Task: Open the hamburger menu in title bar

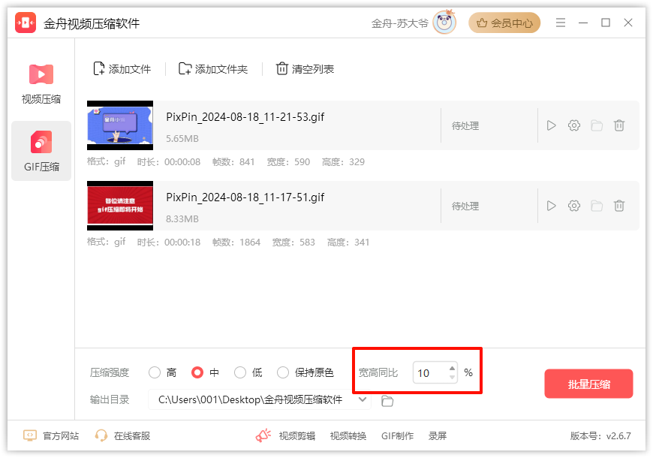Action: (x=561, y=23)
